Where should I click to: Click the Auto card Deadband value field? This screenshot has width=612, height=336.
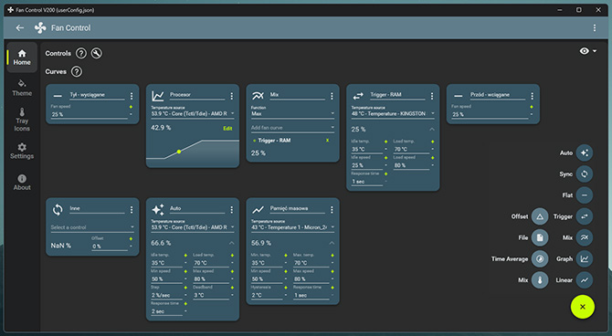(x=211, y=295)
